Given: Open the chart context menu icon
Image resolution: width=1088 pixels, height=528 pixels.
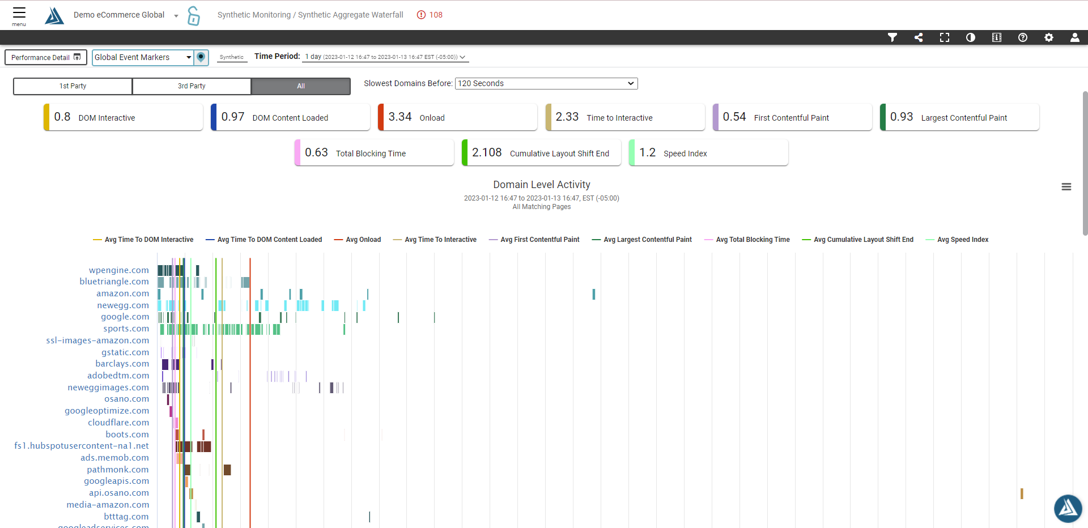Looking at the screenshot, I should [x=1066, y=187].
